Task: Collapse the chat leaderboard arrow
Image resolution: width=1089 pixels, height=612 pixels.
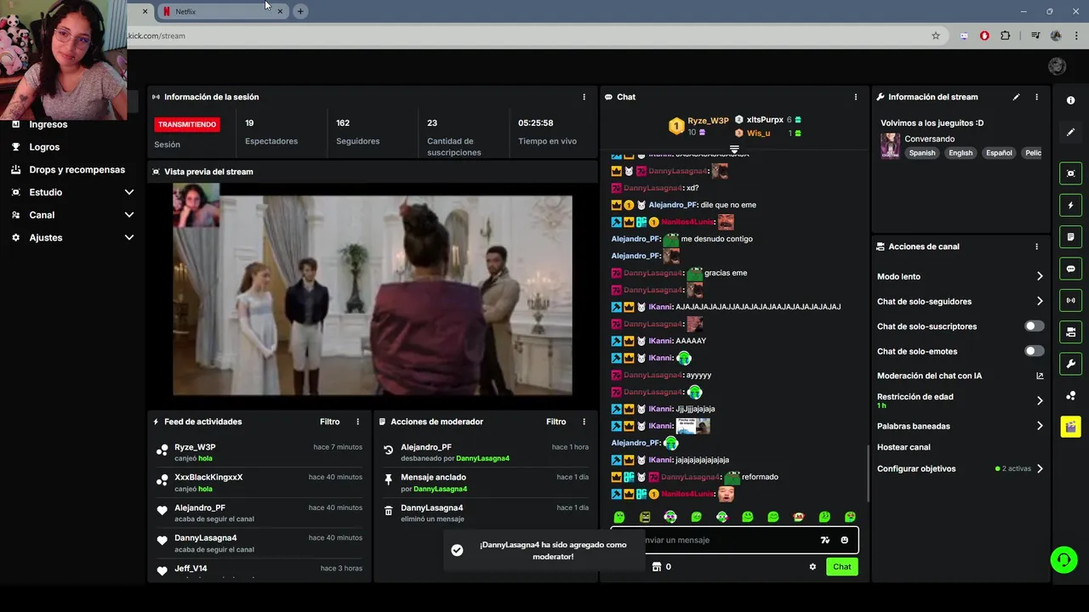Action: tap(734, 150)
